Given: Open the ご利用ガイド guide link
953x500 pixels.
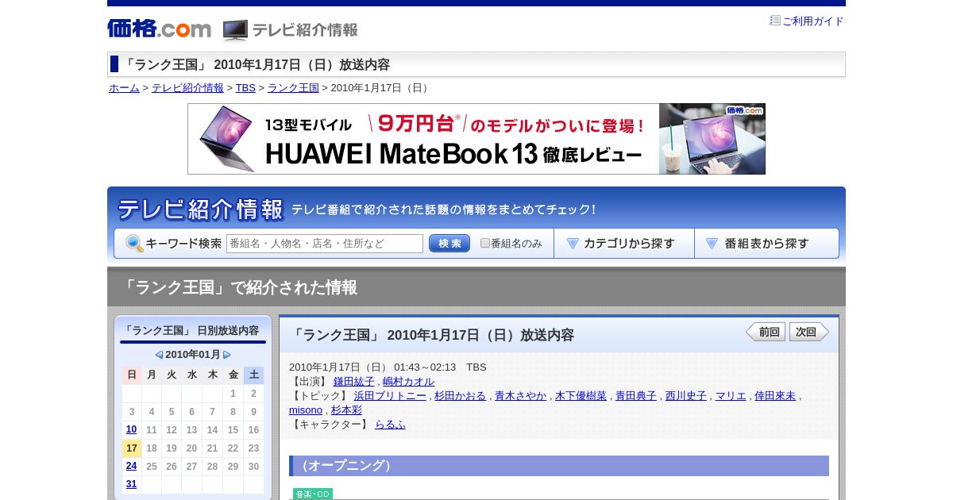Looking at the screenshot, I should [813, 21].
